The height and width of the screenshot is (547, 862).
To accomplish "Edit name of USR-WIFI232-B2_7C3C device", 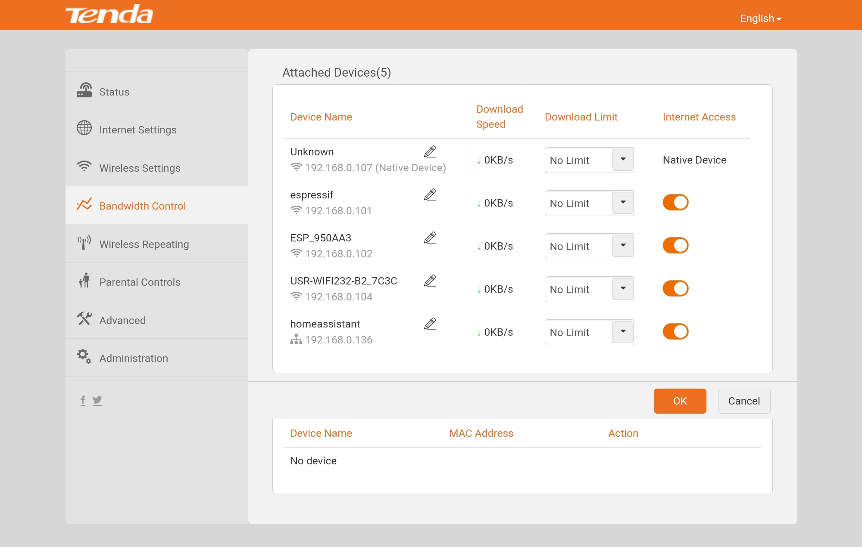I will pos(430,281).
